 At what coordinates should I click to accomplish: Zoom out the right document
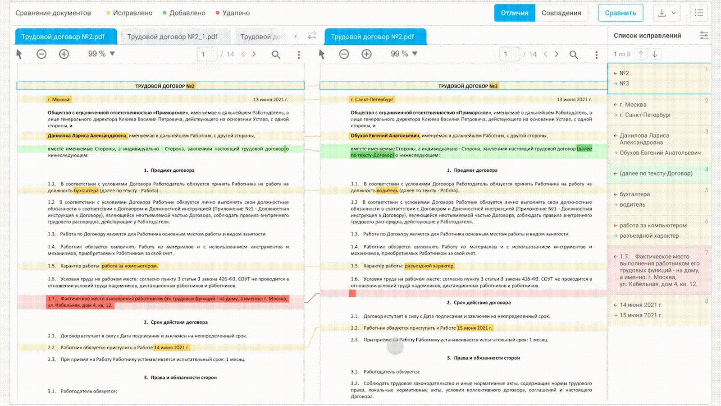point(344,54)
